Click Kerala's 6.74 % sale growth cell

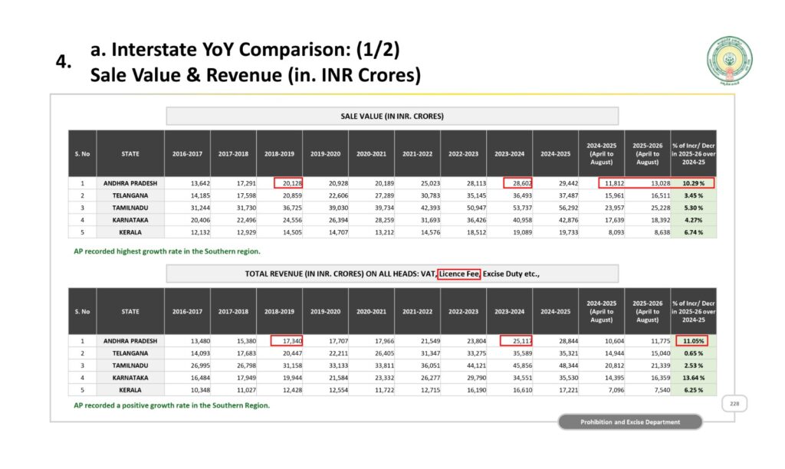pos(693,232)
